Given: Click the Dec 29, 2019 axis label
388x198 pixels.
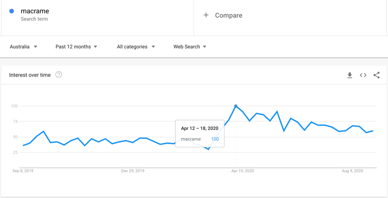Looking at the screenshot, I should 133,171.
